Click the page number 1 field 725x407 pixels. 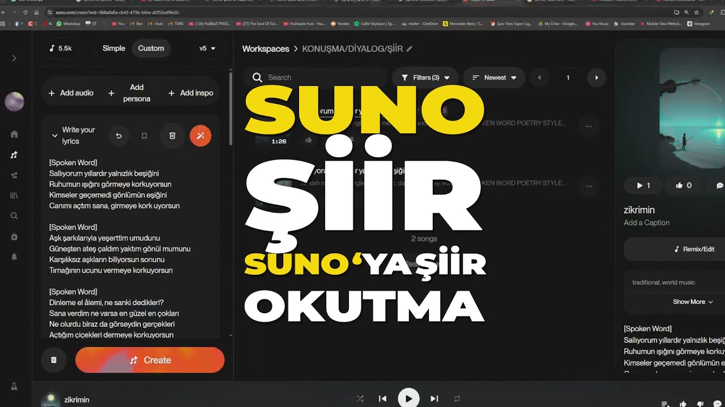pyautogui.click(x=568, y=77)
